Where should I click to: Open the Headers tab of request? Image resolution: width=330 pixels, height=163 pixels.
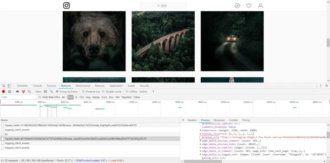(192, 120)
